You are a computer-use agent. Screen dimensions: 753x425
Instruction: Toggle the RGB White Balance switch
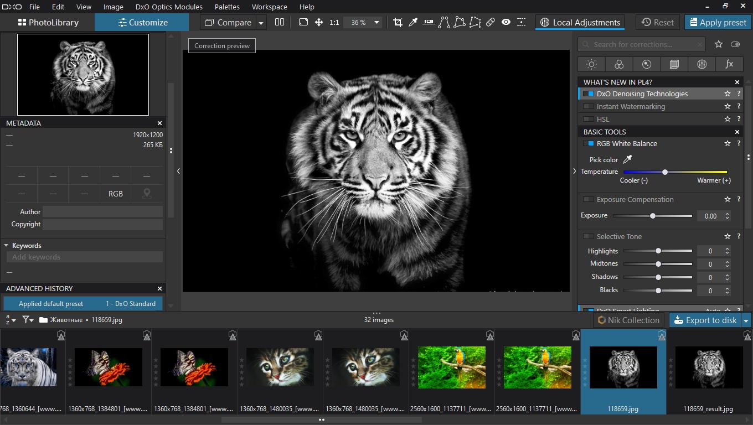[588, 144]
